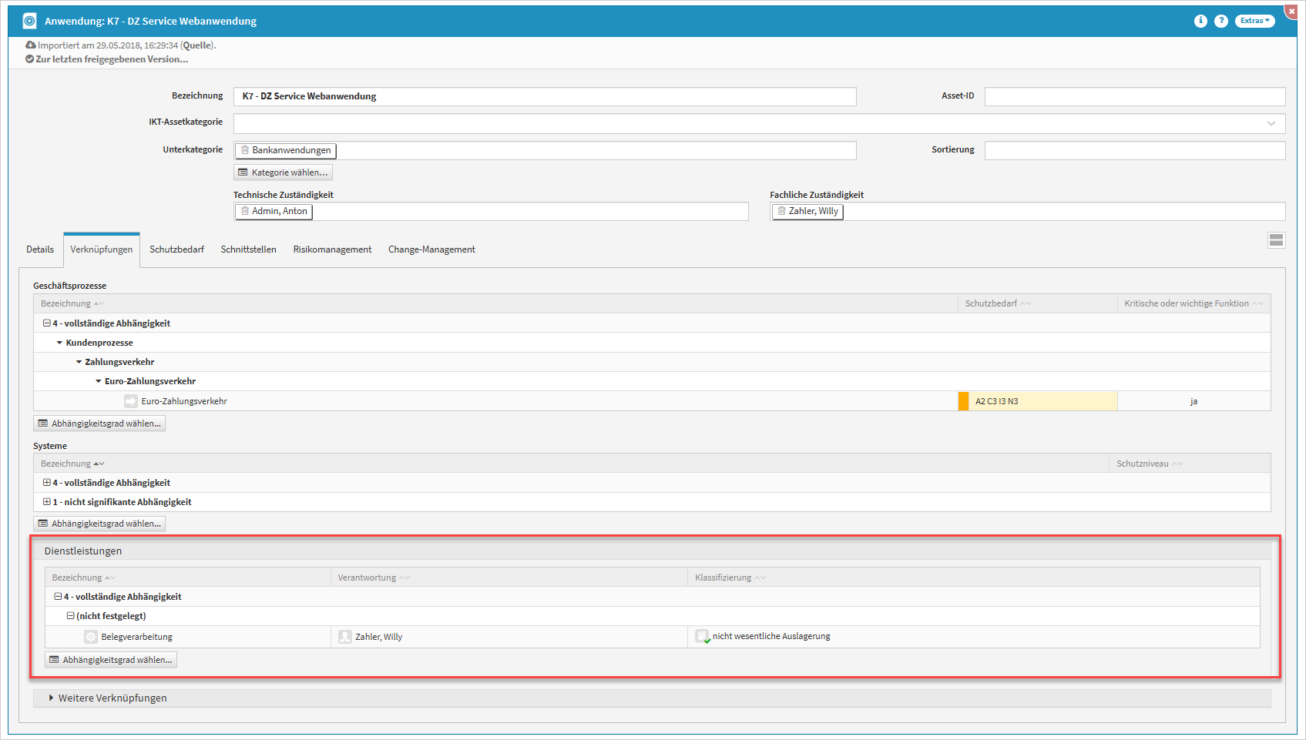Screen dimensions: 1306x740
Task: Remove Bankanwendungen tag via trash icon
Action: [x=245, y=150]
